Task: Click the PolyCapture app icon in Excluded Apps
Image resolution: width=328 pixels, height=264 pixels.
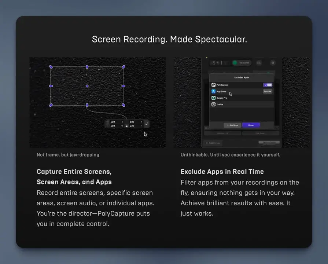Action: pos(213,85)
